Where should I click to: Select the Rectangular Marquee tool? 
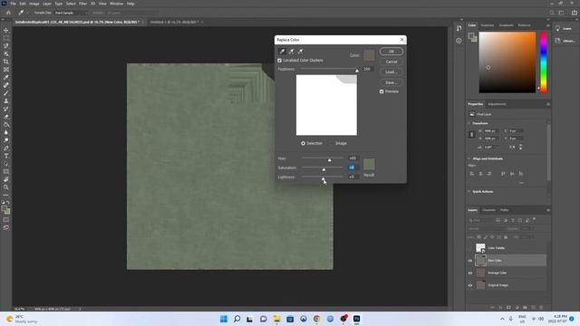[6, 38]
